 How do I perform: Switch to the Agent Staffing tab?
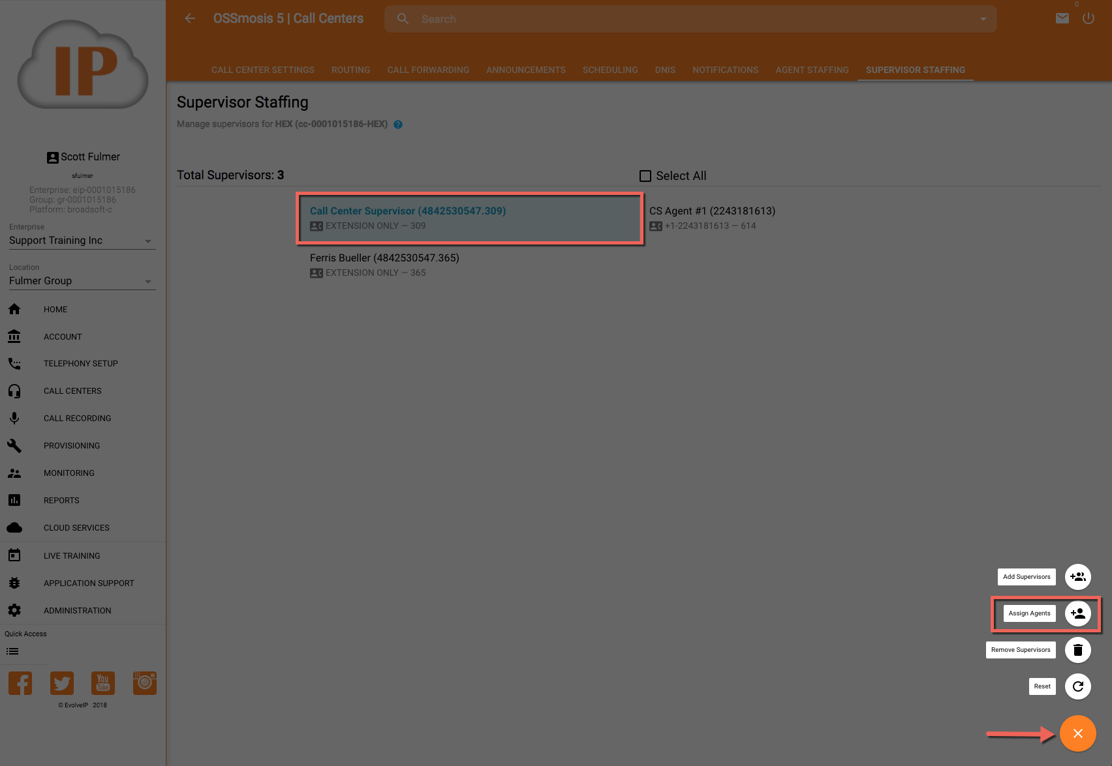tap(812, 70)
